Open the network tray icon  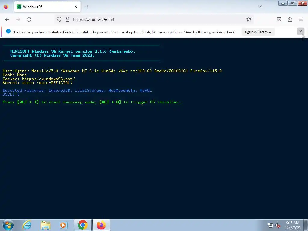tap(270, 225)
